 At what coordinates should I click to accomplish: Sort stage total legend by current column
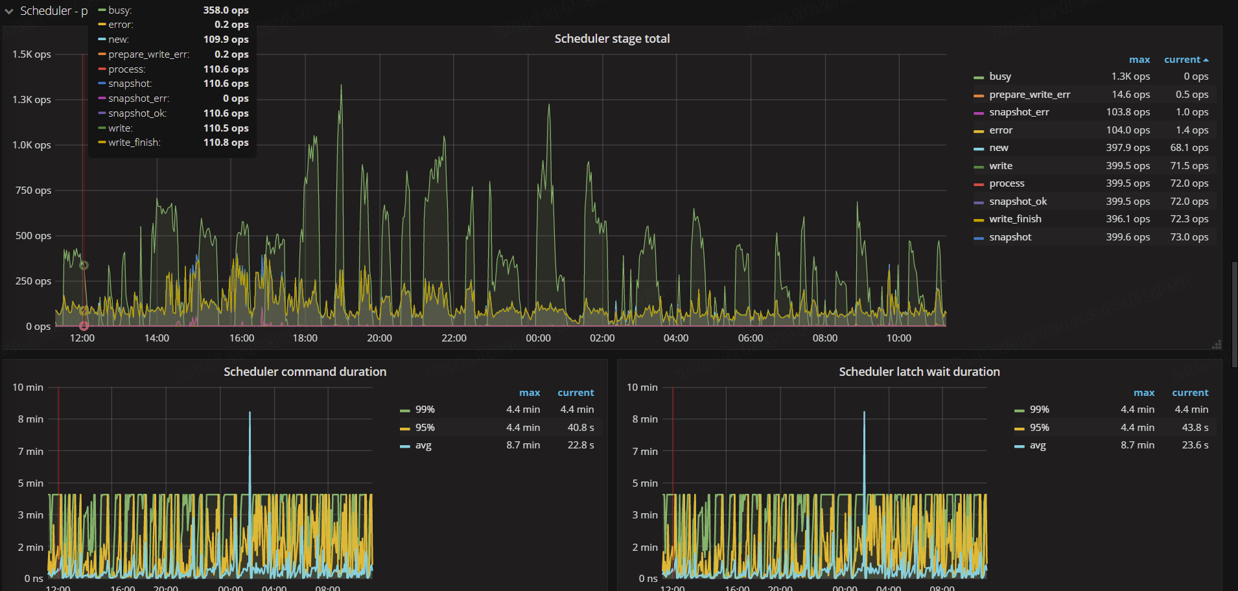pos(1182,60)
